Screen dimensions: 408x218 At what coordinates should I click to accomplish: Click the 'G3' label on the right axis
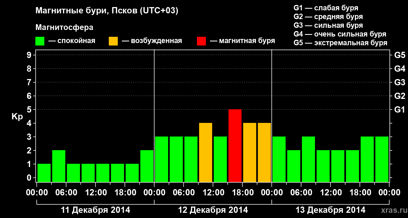click(x=400, y=82)
